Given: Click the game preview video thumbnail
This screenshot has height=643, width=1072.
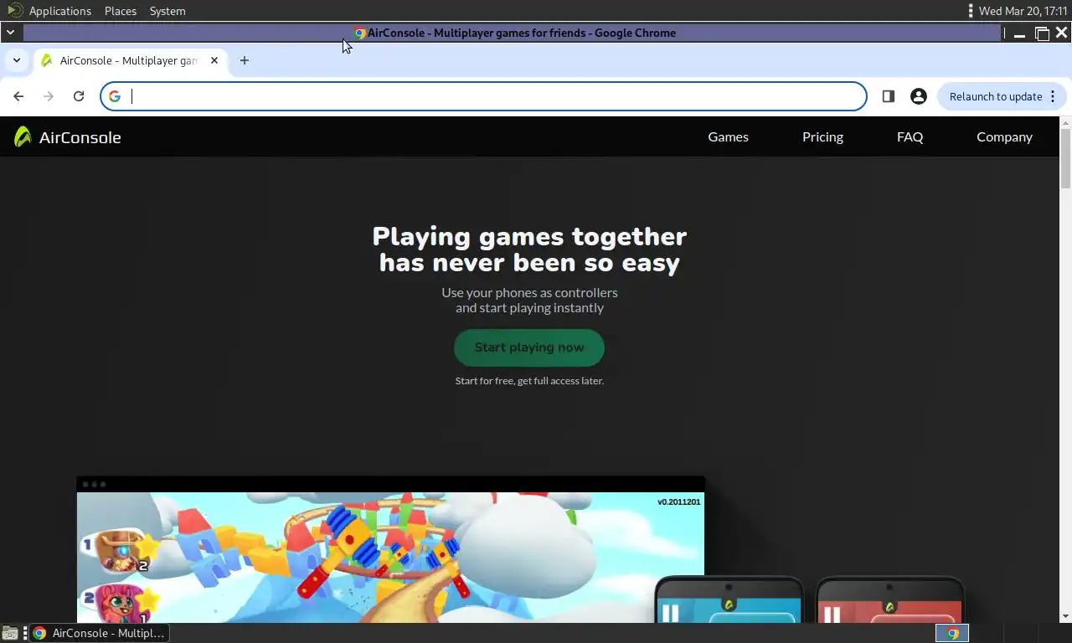Looking at the screenshot, I should coord(390,557).
